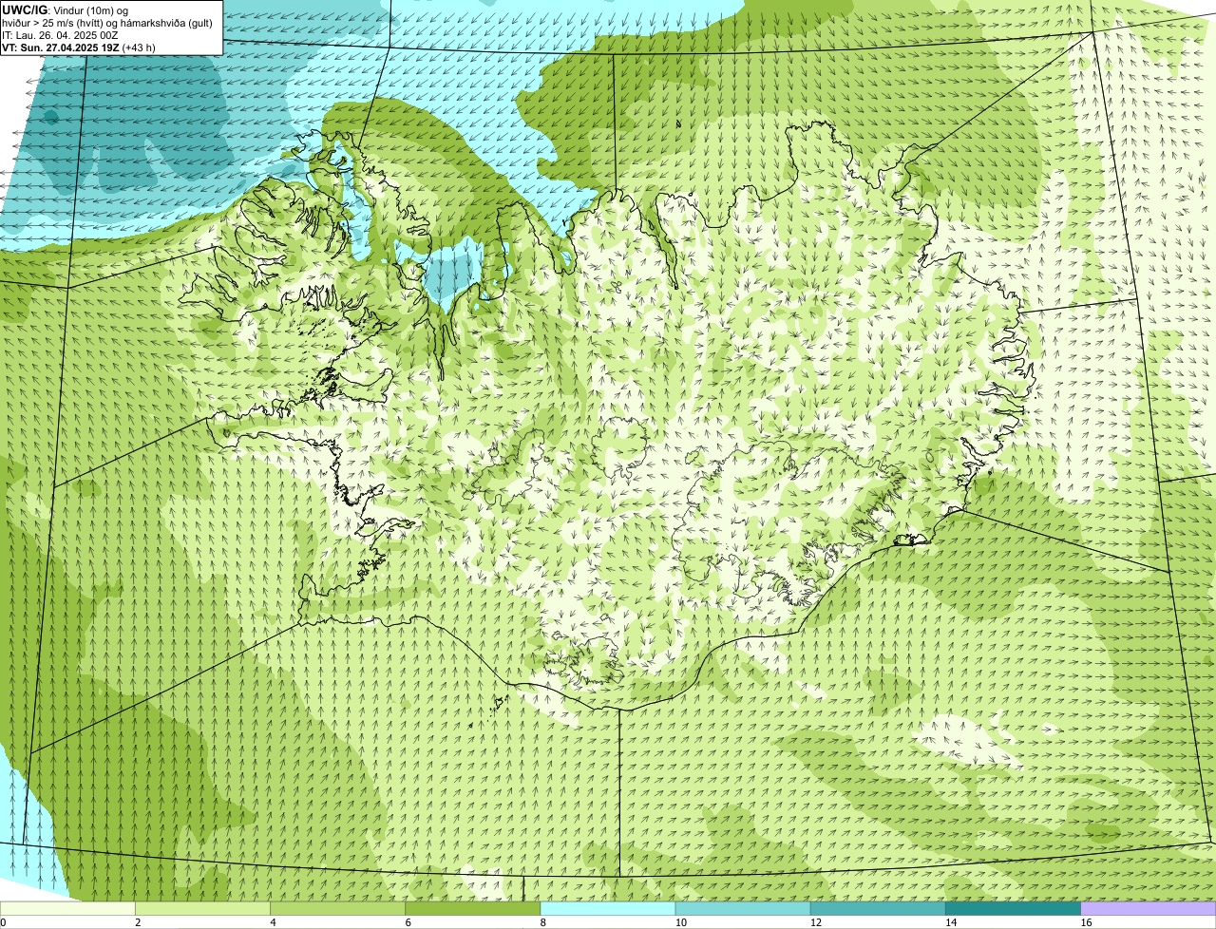Click the title line "UWC/IG: Vindur (10m) og"
Viewport: 1216px width, 929px height.
coord(65,9)
